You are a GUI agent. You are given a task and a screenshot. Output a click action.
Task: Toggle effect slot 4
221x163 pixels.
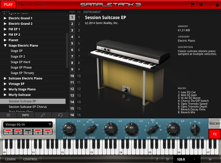[38, 132]
